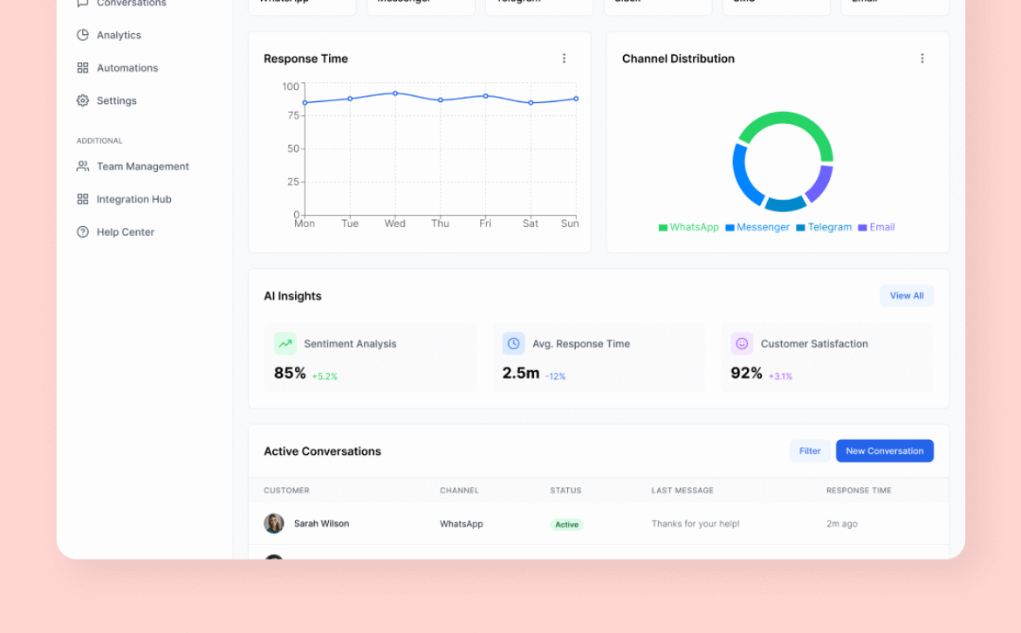The width and height of the screenshot is (1021, 633).
Task: Open Channel Distribution three-dot menu
Action: (922, 58)
